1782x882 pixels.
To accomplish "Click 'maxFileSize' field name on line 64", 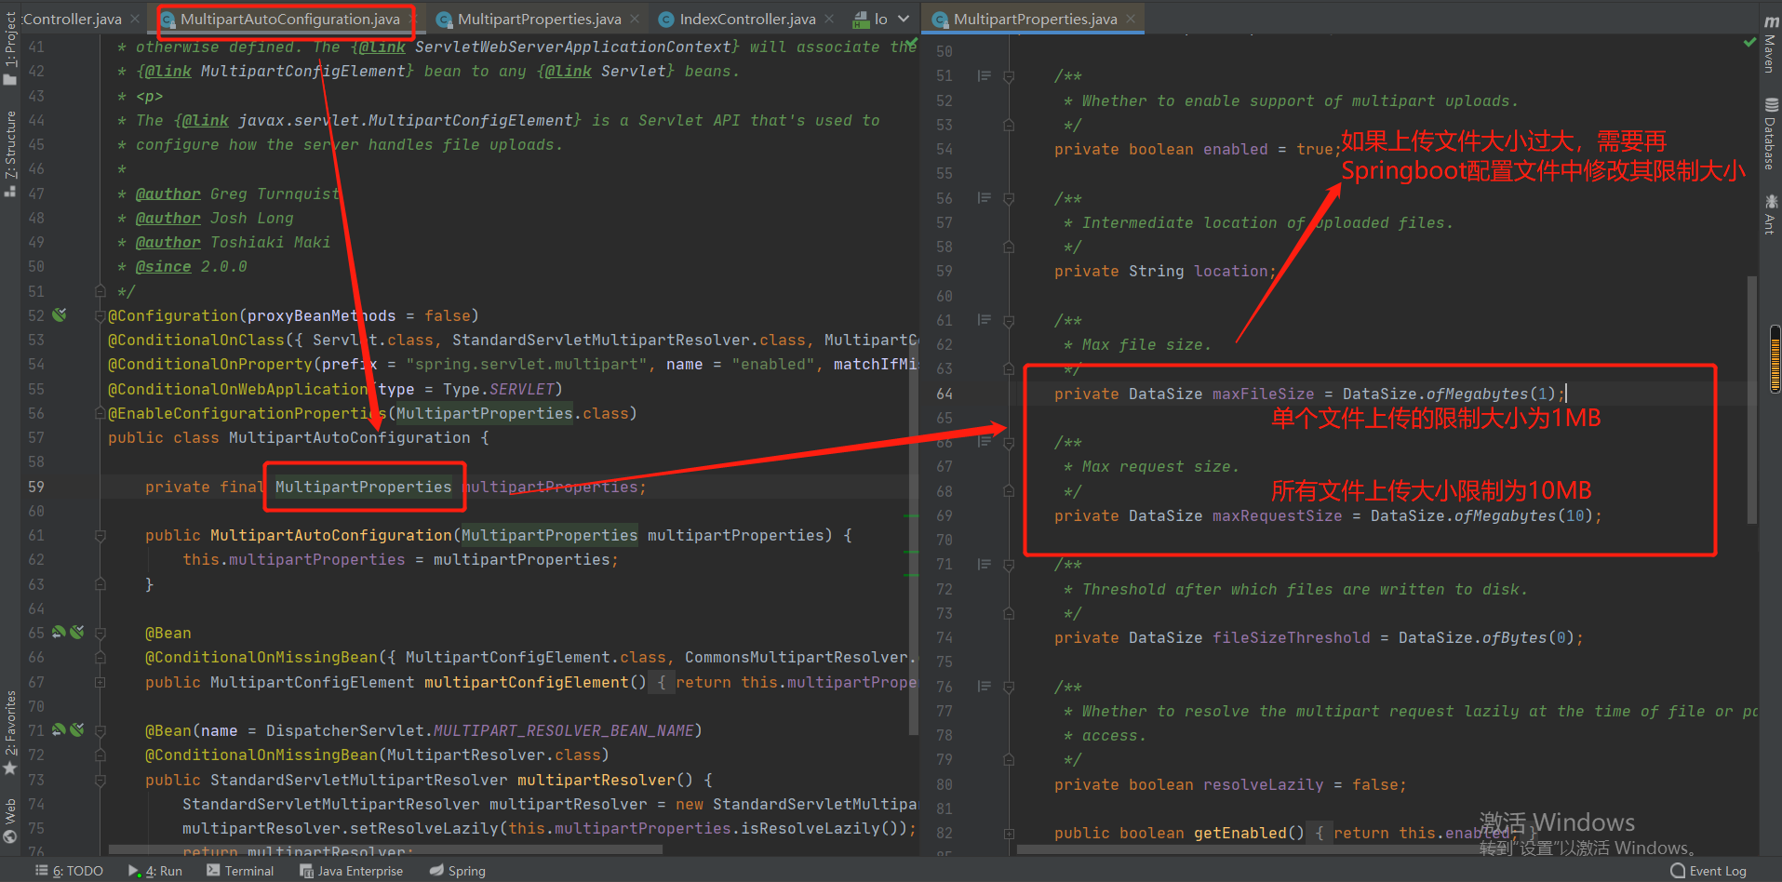I will [1263, 394].
